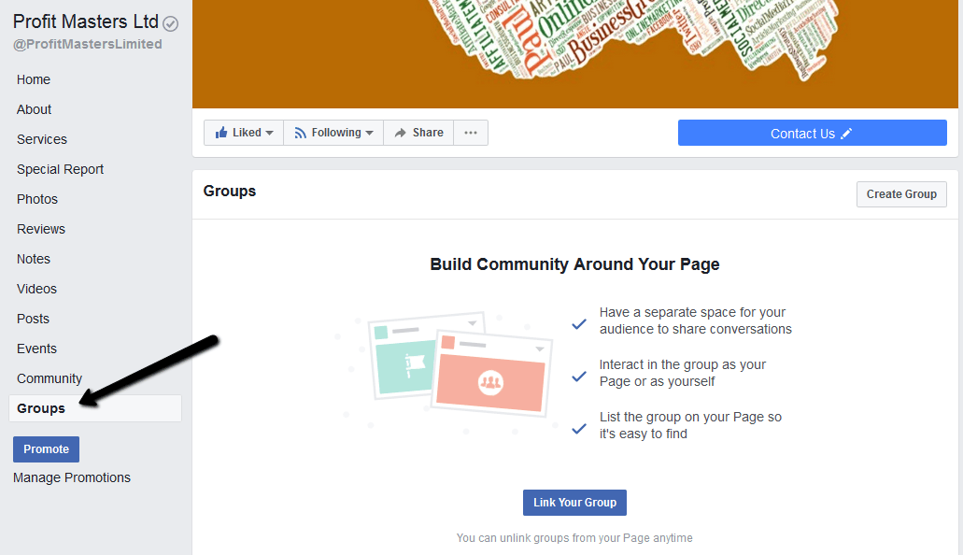Image resolution: width=963 pixels, height=555 pixels.
Task: Open the Photos section
Action: pyautogui.click(x=37, y=199)
